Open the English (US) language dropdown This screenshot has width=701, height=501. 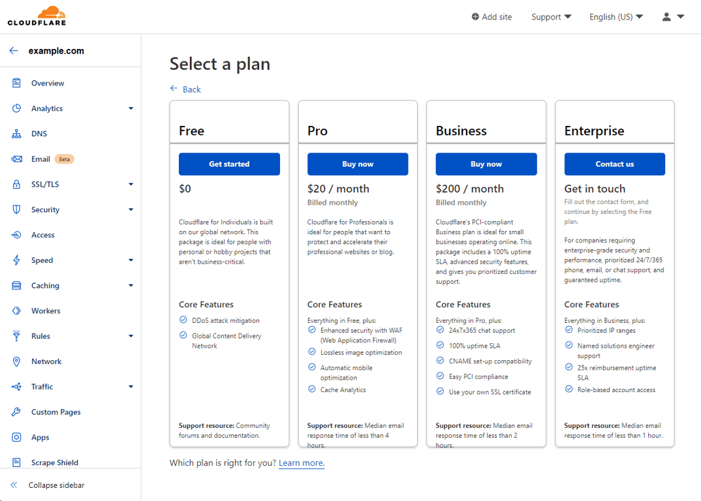pyautogui.click(x=614, y=16)
